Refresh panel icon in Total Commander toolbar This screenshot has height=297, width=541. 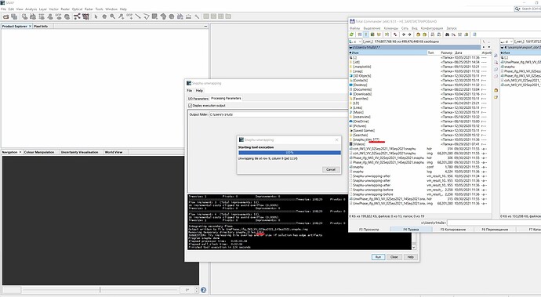point(351,34)
